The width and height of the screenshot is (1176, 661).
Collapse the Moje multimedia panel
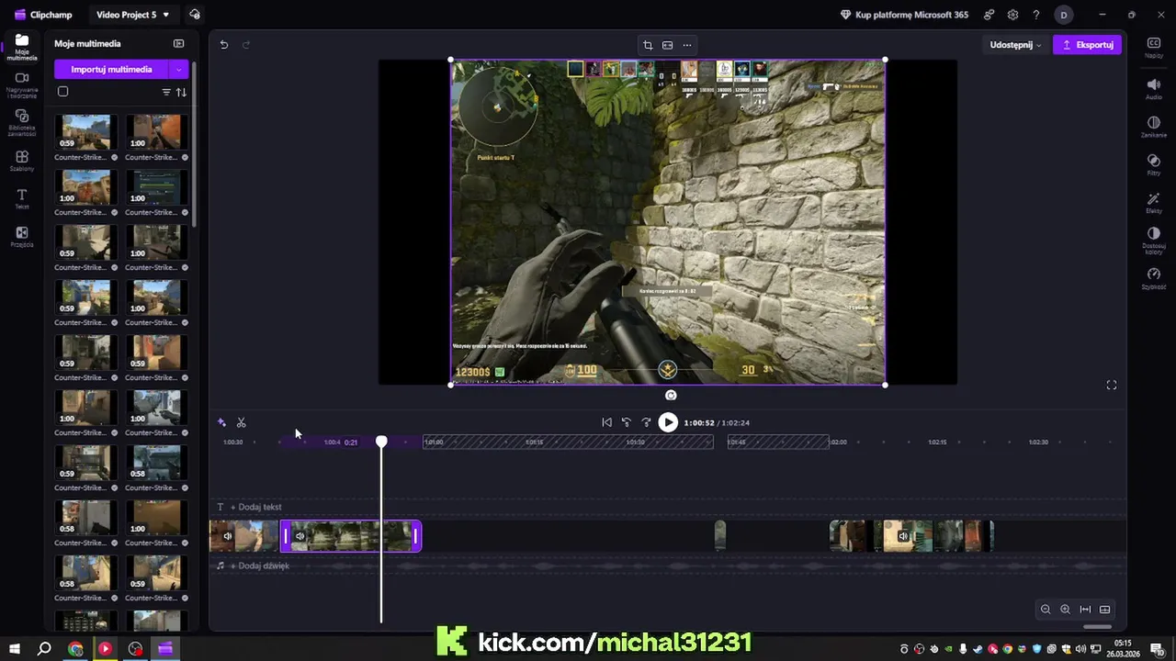click(178, 43)
